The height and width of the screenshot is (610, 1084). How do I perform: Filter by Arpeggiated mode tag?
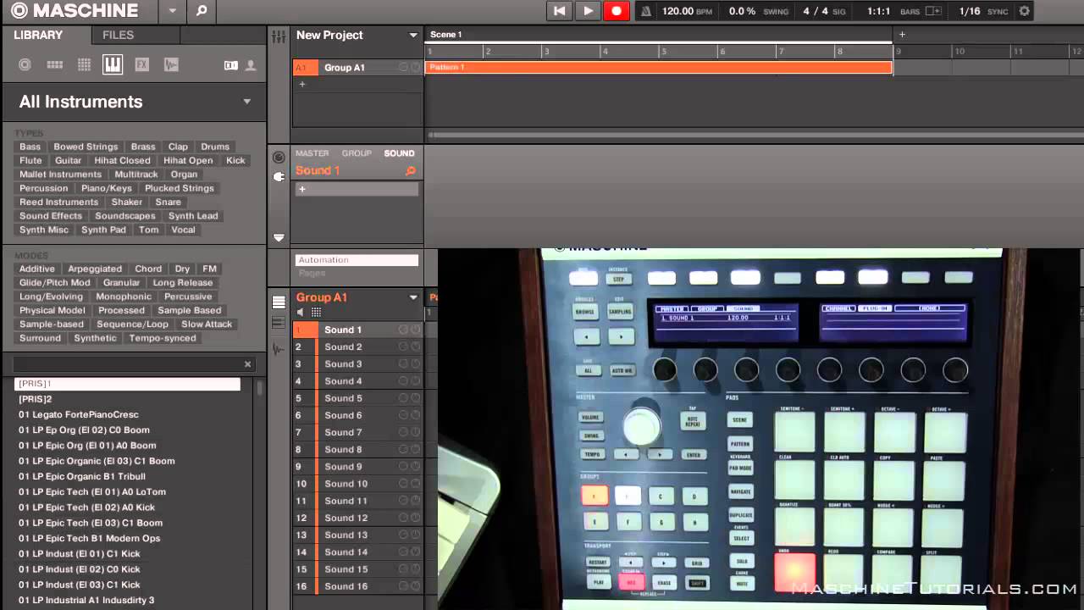coord(95,269)
